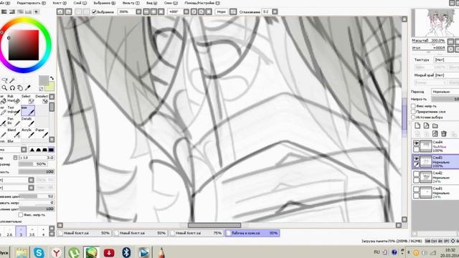Hide Слой3 layer via eye icon
The height and width of the screenshot is (258, 459).
coord(416,158)
